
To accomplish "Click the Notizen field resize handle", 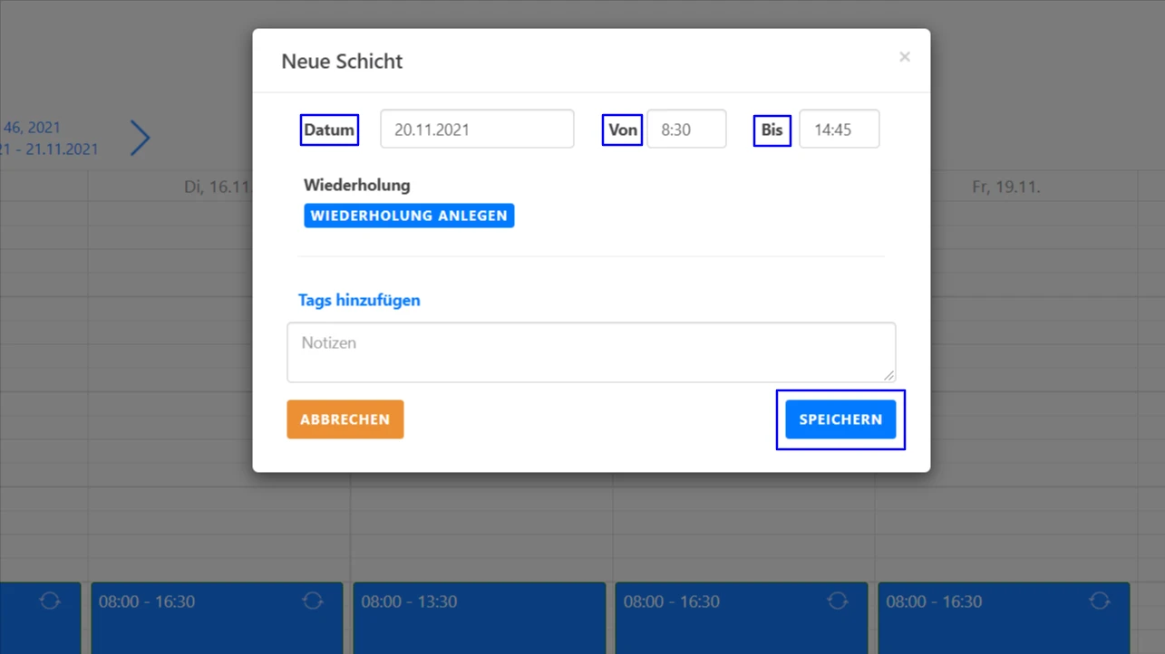I will tap(889, 376).
